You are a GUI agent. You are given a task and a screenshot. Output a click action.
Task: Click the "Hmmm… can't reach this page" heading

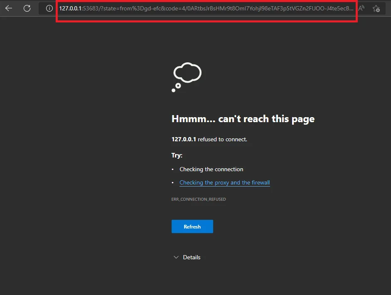[243, 119]
